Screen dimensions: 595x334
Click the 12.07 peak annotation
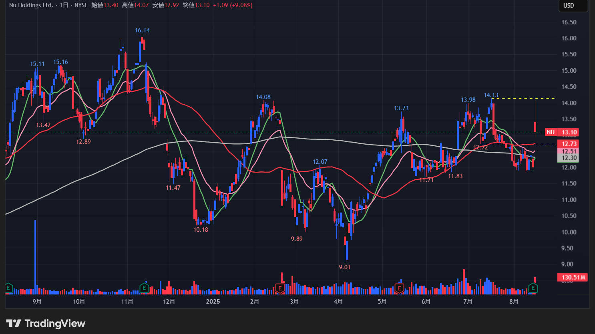pyautogui.click(x=320, y=162)
